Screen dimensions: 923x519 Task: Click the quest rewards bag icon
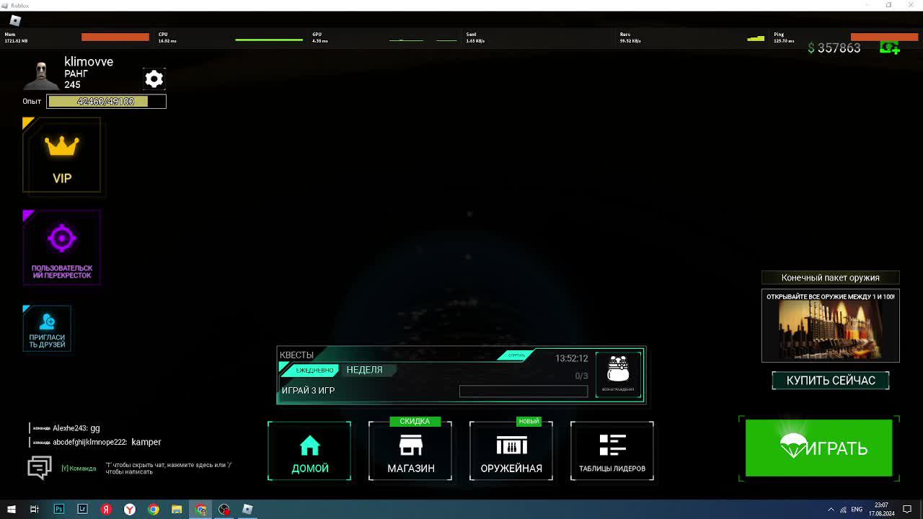coord(618,373)
